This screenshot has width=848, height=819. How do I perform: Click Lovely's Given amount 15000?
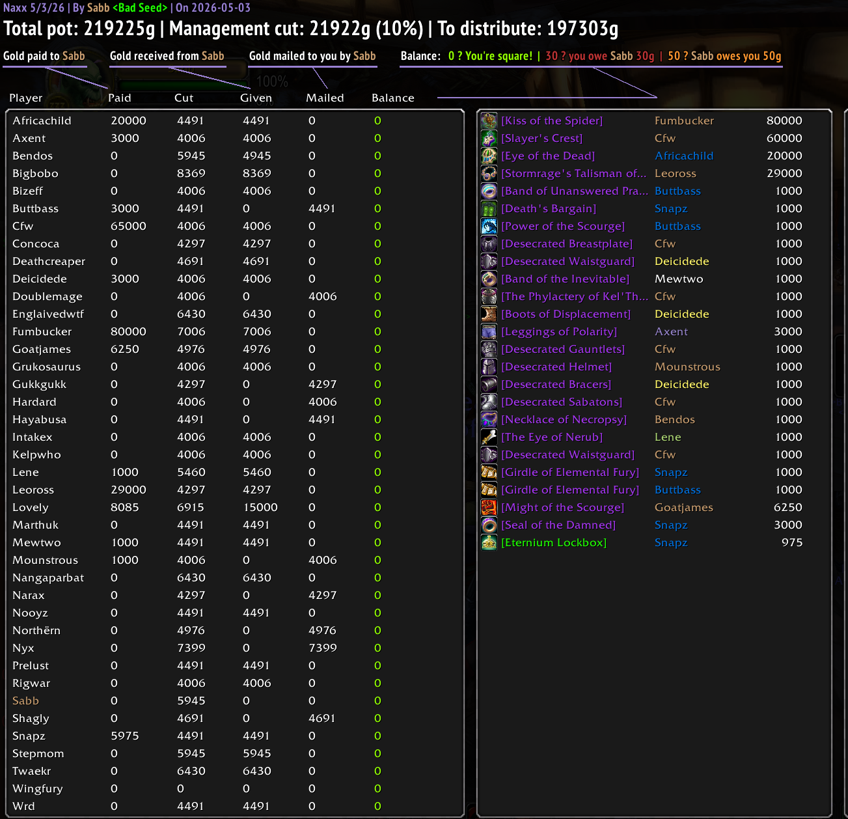260,507
